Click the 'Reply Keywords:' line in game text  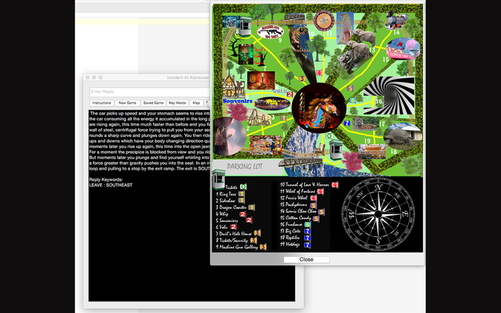coord(106,180)
